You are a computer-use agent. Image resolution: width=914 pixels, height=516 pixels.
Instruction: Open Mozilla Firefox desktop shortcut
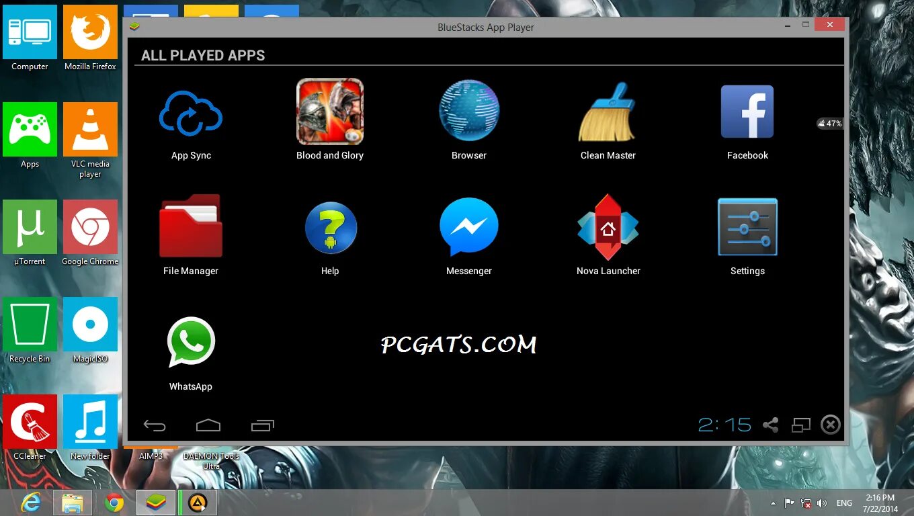(90, 38)
